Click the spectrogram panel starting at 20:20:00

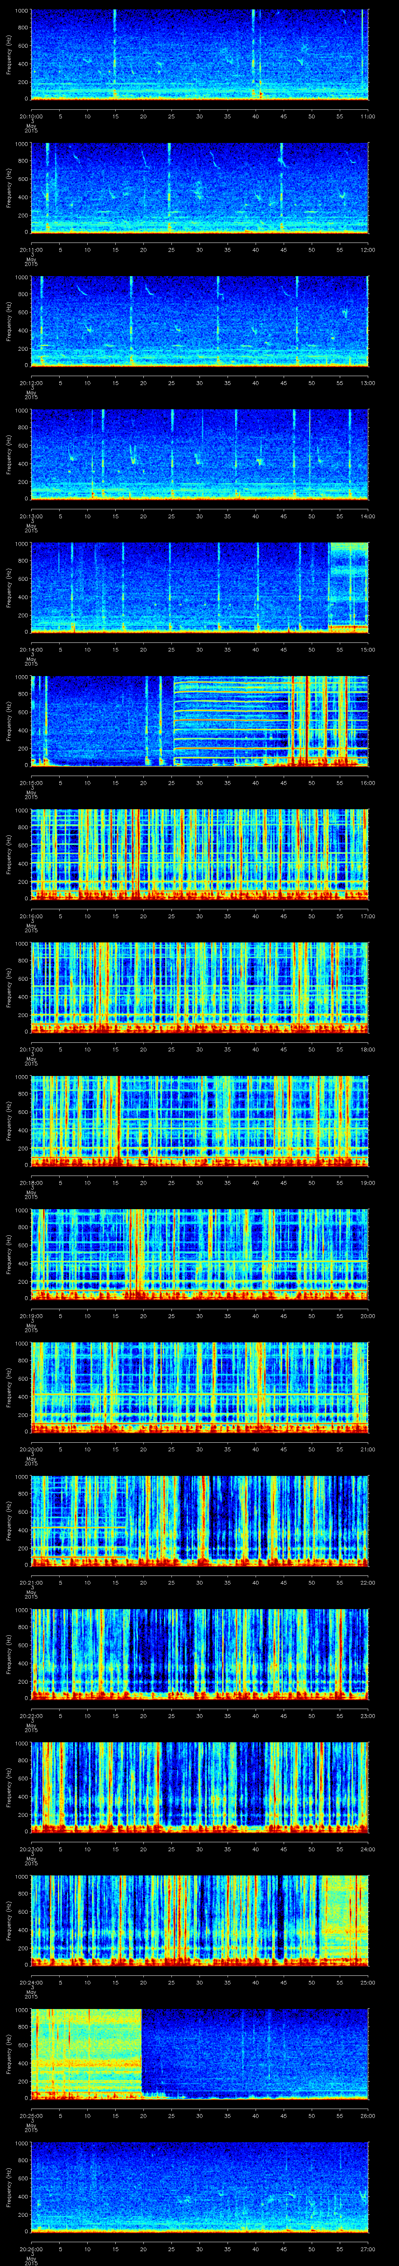click(x=200, y=1387)
